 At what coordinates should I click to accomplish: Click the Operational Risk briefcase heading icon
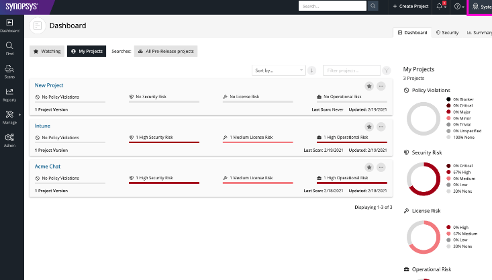tap(406, 269)
